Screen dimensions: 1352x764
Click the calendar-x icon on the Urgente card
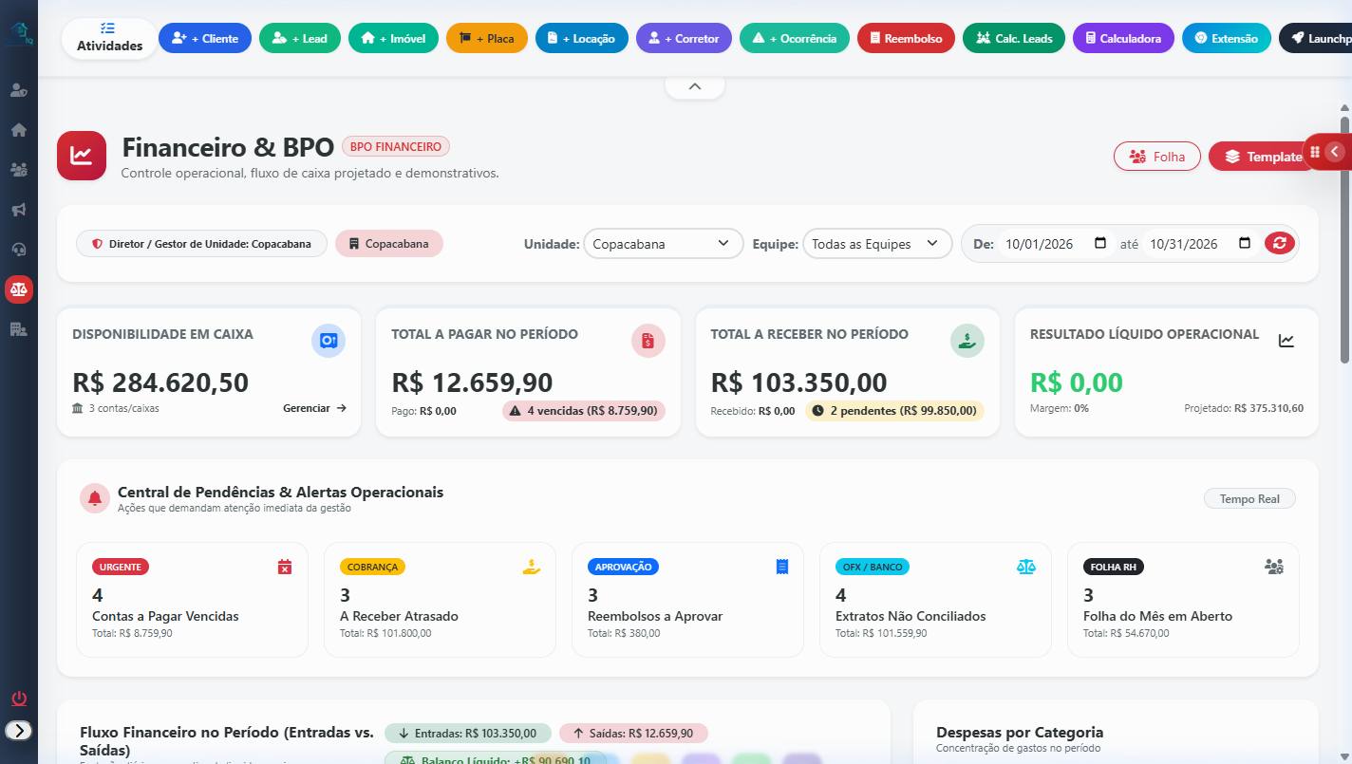click(285, 567)
